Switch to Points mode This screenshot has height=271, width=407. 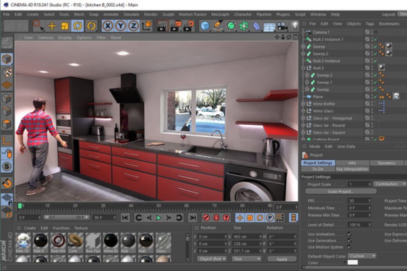7,99
